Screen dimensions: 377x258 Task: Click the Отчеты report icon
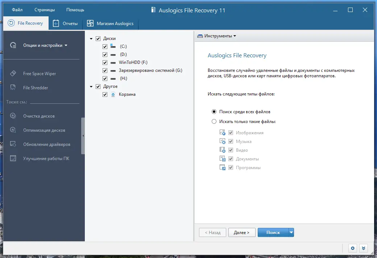56,23
